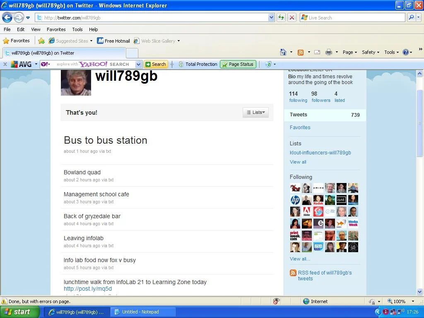The height and width of the screenshot is (318, 424).
Task: Click View all... under Following
Action: point(300,259)
